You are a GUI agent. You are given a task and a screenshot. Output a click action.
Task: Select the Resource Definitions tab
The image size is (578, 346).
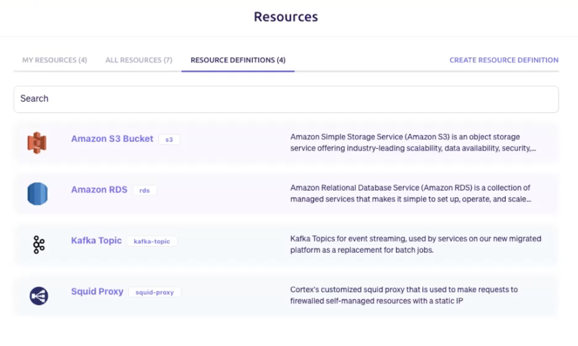point(238,60)
